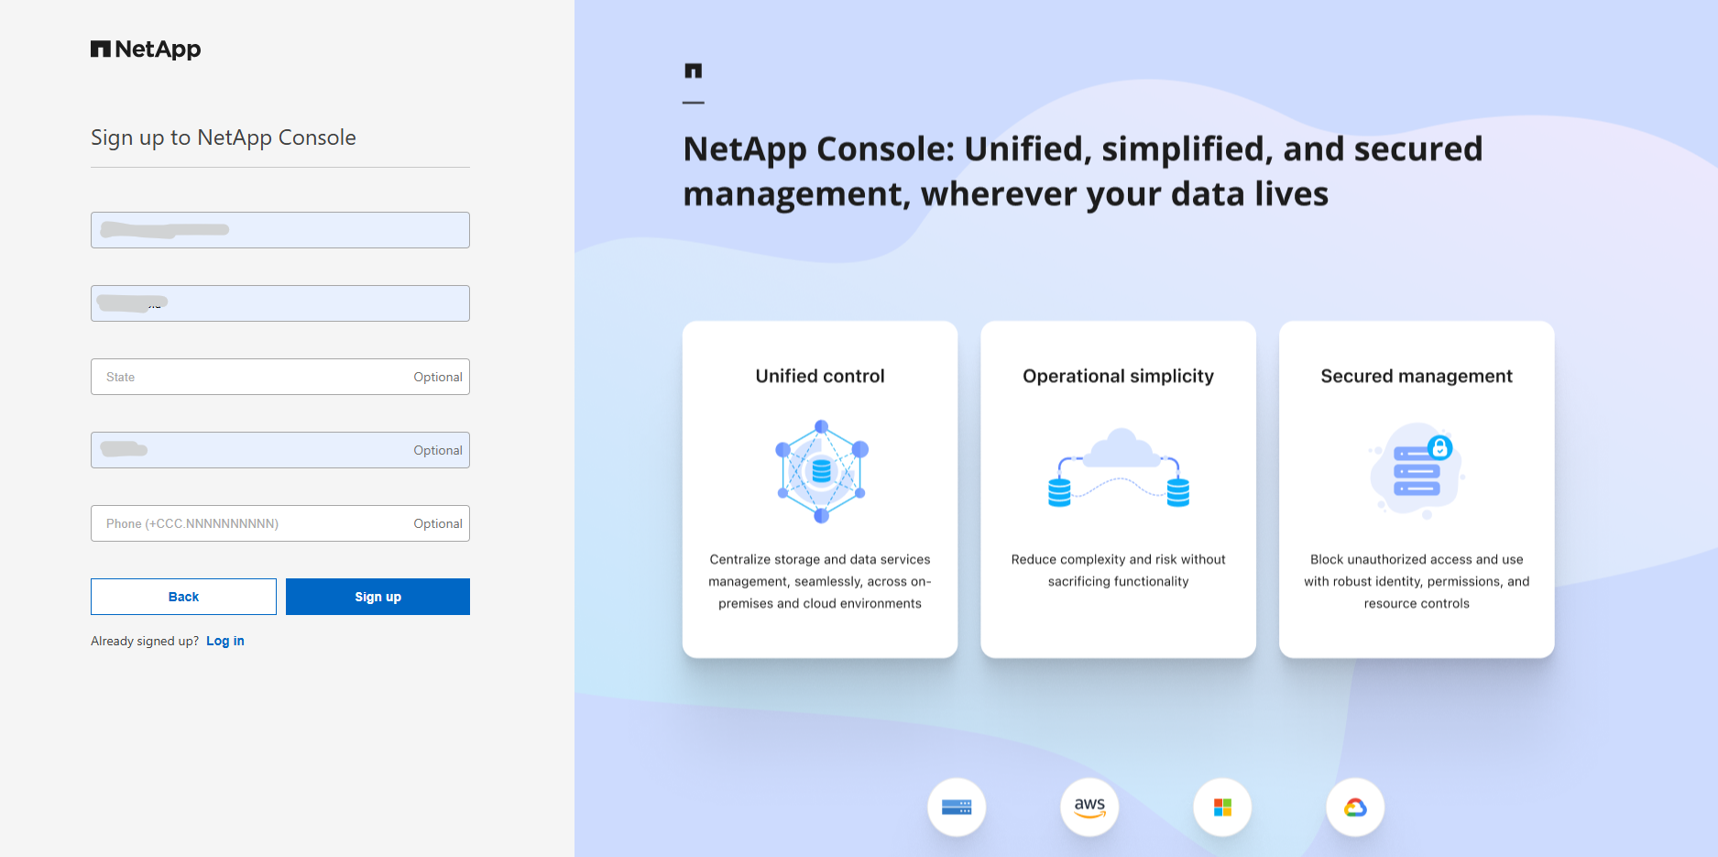Viewport: 1718px width, 857px height.
Task: Click the "Already signed up?" text
Action: [x=145, y=641]
